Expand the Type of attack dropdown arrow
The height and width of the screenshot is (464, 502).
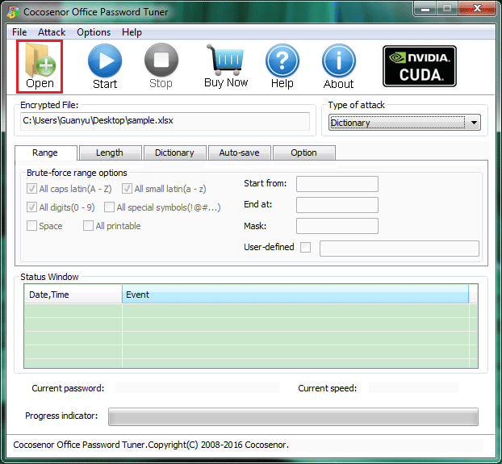(474, 123)
